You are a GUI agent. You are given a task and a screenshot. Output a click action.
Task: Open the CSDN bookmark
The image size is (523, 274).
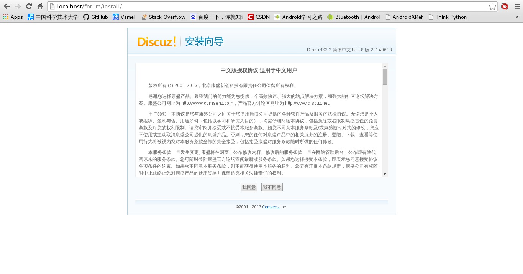point(259,17)
